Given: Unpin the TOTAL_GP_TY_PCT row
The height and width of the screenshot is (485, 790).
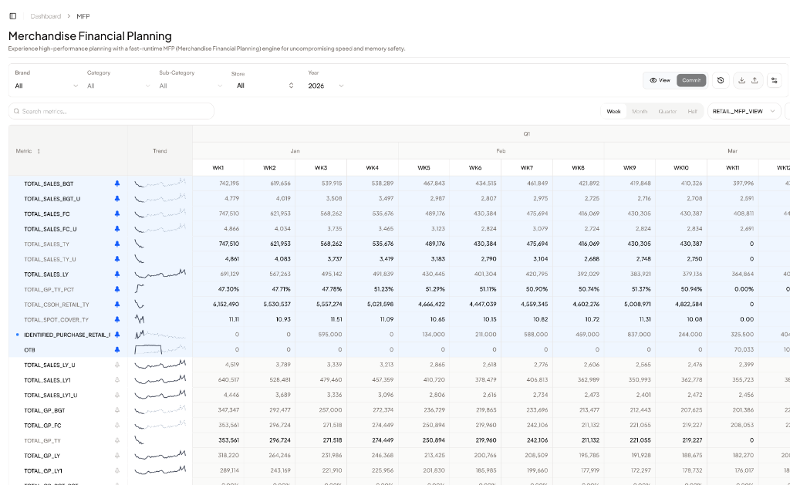Looking at the screenshot, I should click(117, 290).
